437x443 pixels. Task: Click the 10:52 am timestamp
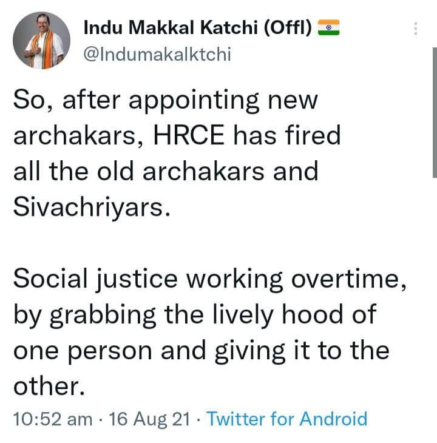(53, 419)
